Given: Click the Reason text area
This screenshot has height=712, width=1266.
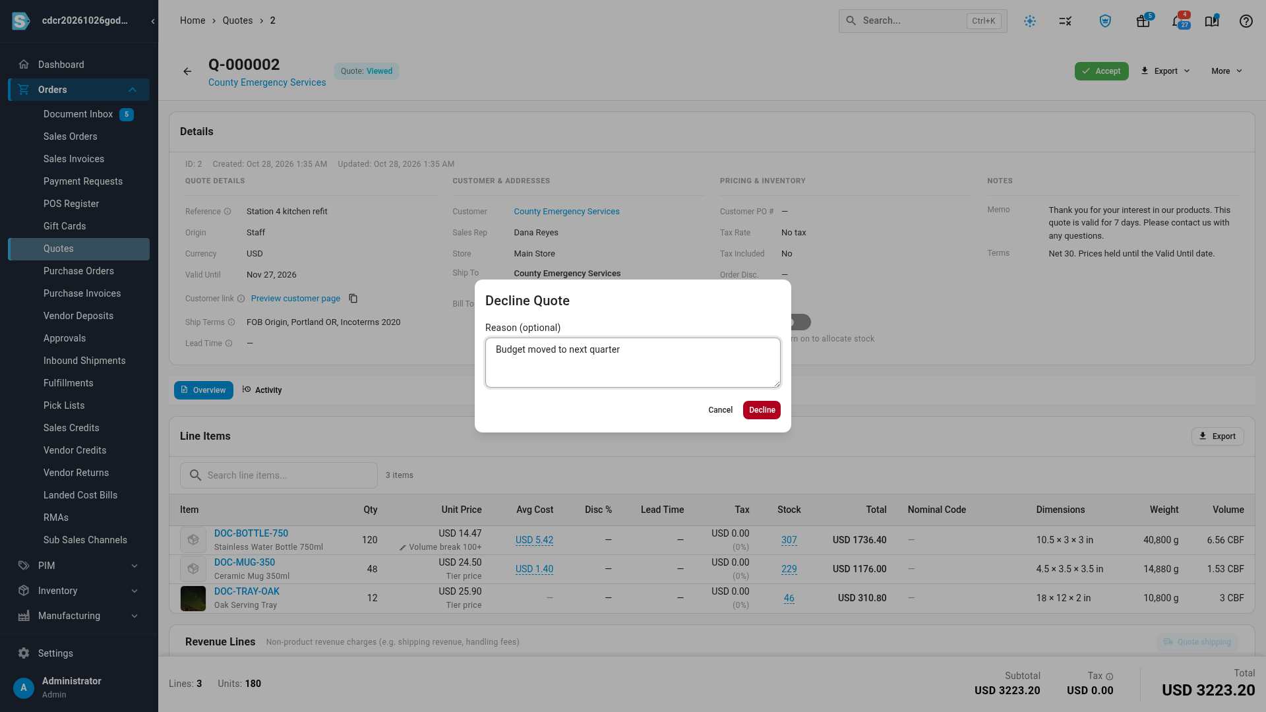Looking at the screenshot, I should pyautogui.click(x=633, y=363).
